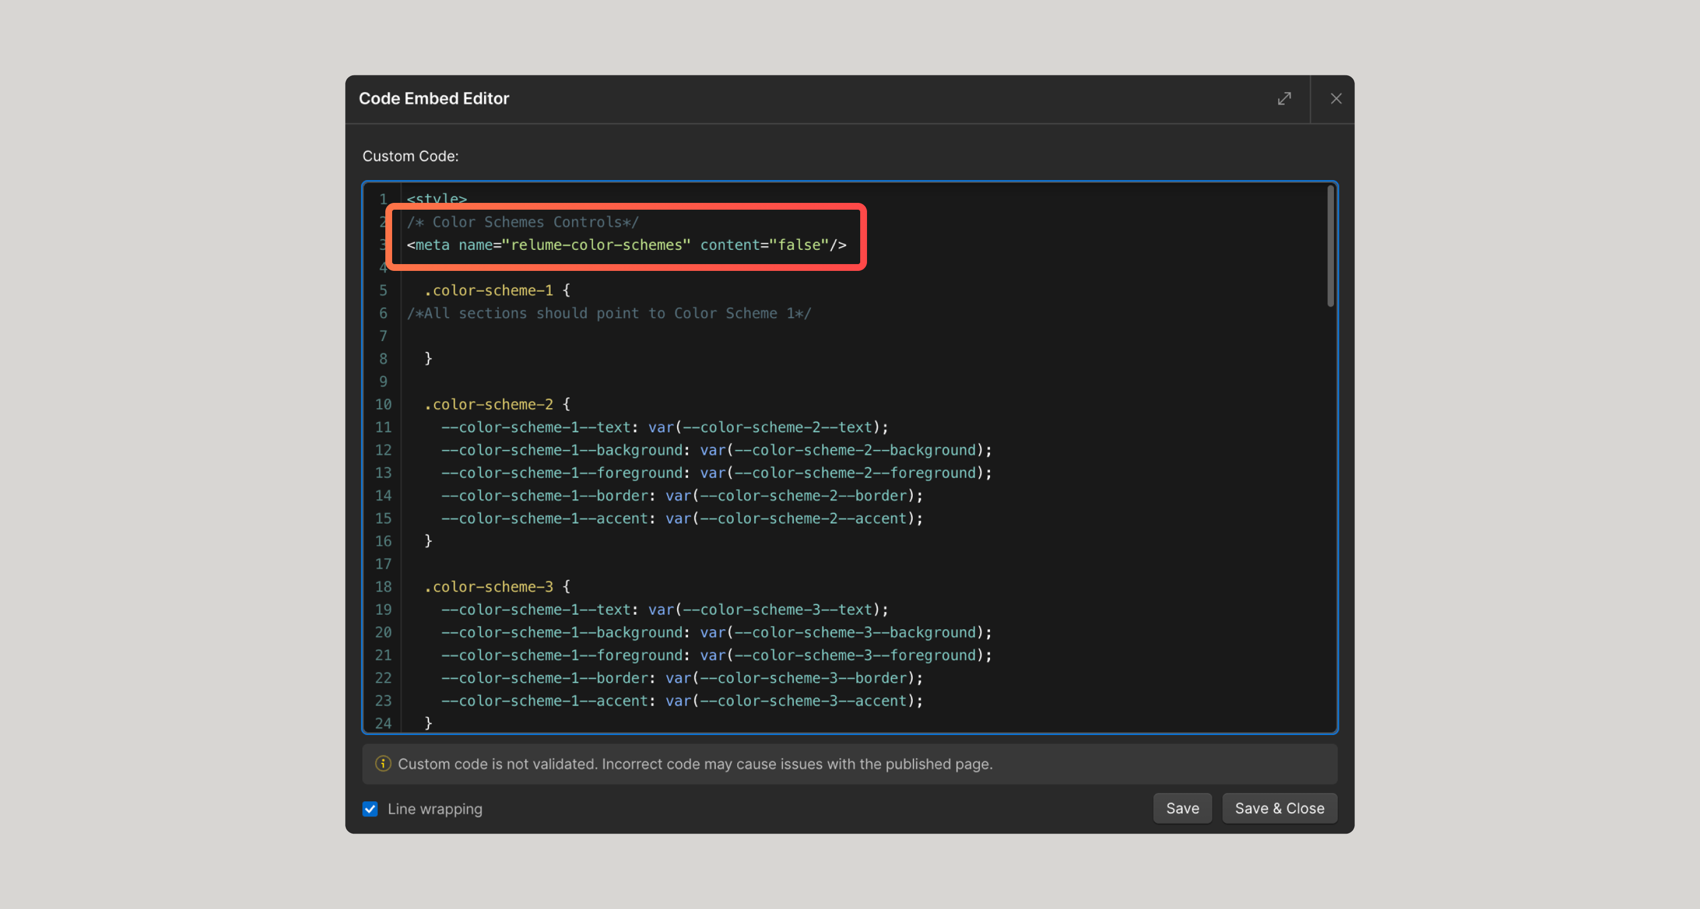This screenshot has height=909, width=1700.
Task: Click the .color-scheme-1 selector line
Action: click(x=488, y=291)
